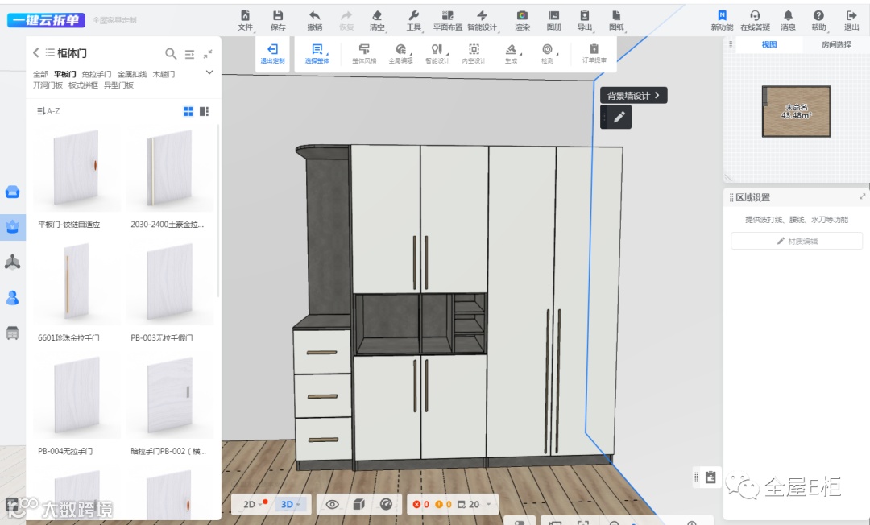Select the 6601珍珠金拉手门 door thumbnail
This screenshot has height=525, width=870.
click(75, 283)
